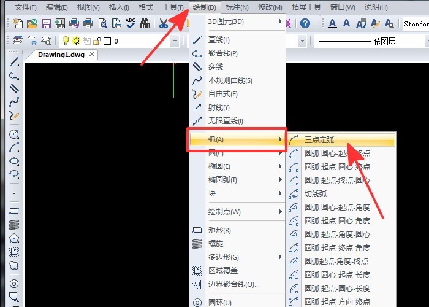The width and height of the screenshot is (429, 307).
Task: Choose 边界聚合线(O)... menu entry
Action: (238, 284)
